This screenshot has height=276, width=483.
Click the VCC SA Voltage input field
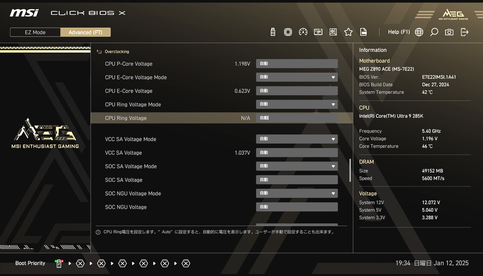point(297,153)
